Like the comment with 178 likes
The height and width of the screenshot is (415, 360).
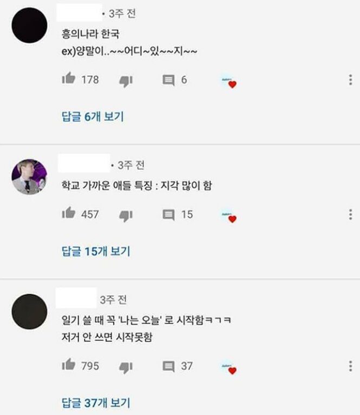[x=69, y=78]
